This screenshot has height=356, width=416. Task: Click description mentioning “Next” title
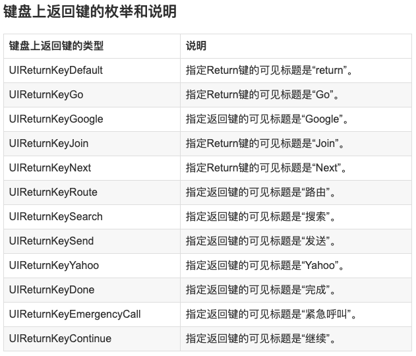tap(296, 168)
